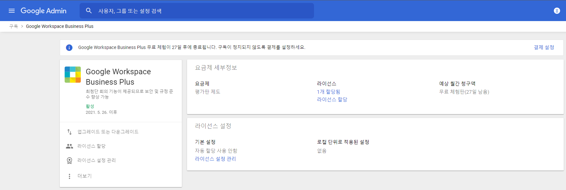This screenshot has height=190, width=566.
Task: Click 활성 status text
Action: pyautogui.click(x=90, y=106)
